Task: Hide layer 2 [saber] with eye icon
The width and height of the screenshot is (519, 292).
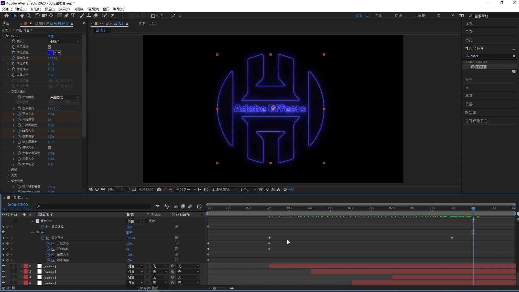Action: pyautogui.click(x=4, y=266)
